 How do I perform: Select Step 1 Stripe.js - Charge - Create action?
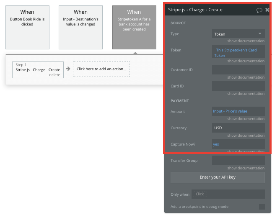click(38, 70)
